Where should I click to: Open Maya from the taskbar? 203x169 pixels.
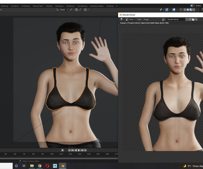click(x=55, y=166)
